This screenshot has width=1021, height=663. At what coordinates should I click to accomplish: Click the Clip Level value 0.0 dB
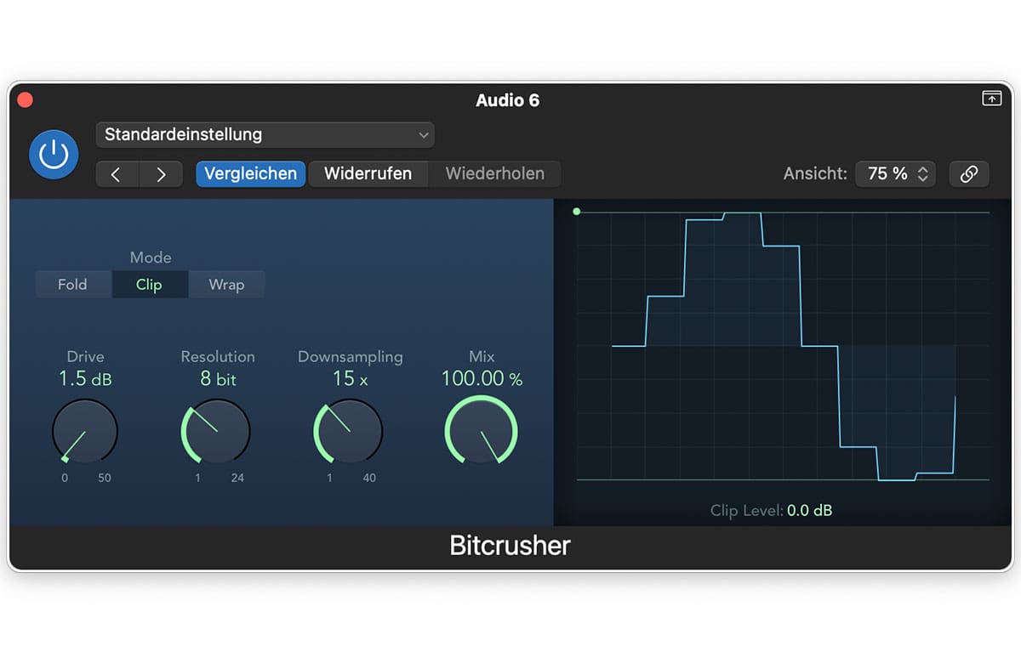click(x=809, y=511)
